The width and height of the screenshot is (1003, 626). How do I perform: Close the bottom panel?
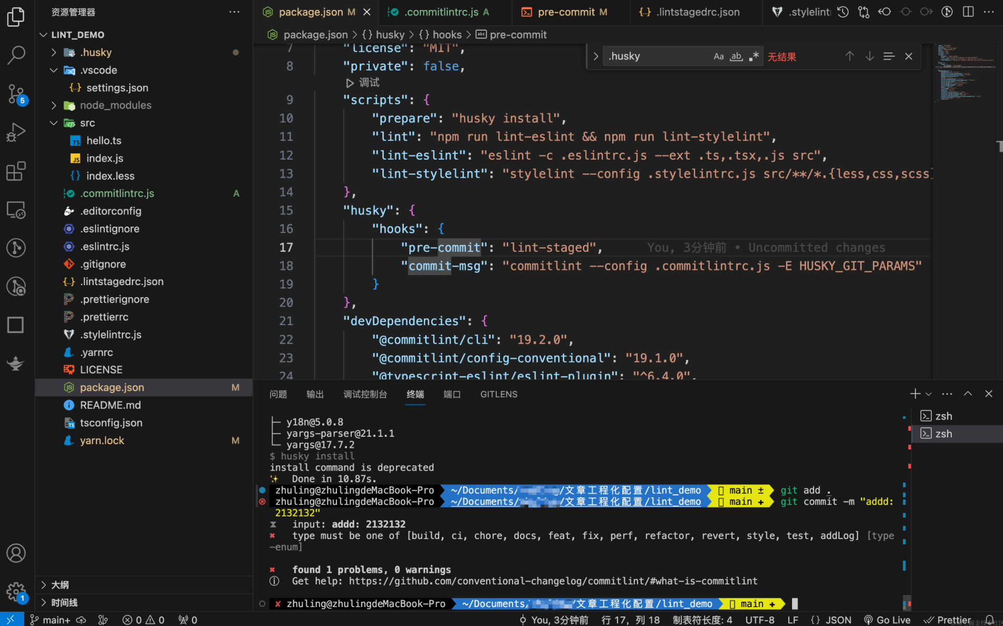click(x=989, y=394)
